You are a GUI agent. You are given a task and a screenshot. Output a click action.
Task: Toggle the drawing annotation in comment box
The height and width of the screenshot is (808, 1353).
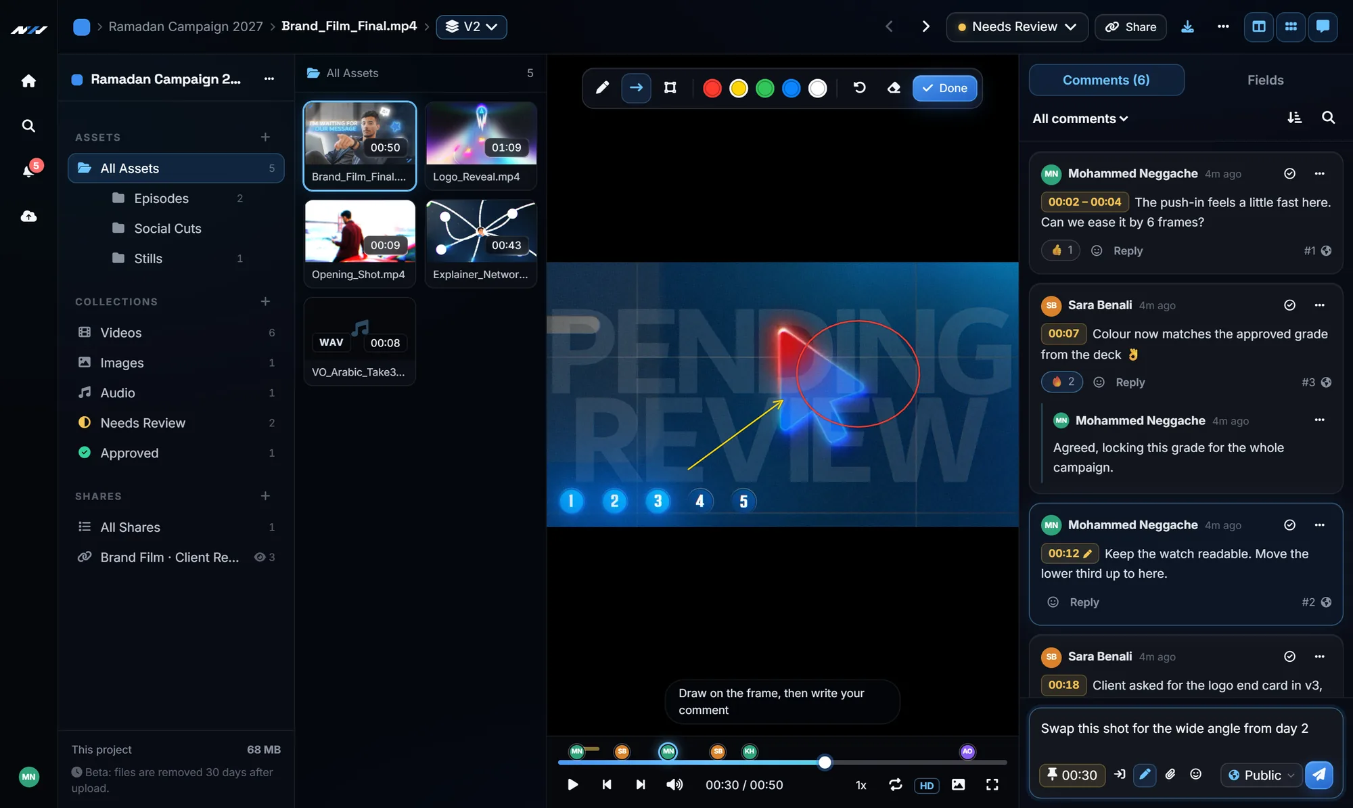click(1145, 774)
